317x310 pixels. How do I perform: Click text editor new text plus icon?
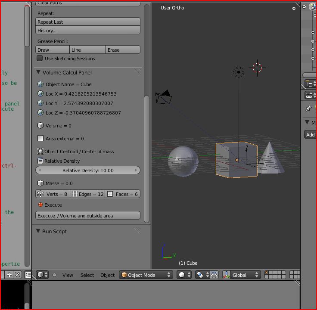(9, 275)
